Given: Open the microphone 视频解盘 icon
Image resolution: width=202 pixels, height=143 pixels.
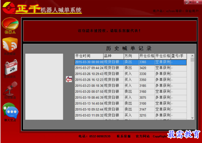Looking at the screenshot, I should point(10,90).
